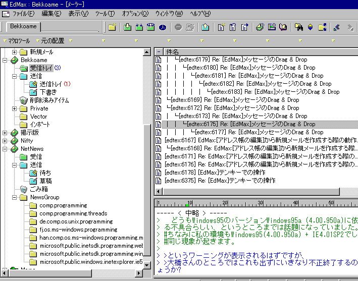Expand the 新規メール folder node
The height and width of the screenshot is (281, 358).
coord(14,52)
